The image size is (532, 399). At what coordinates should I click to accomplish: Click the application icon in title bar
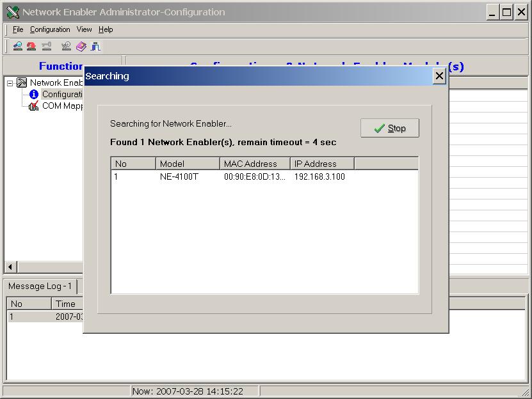coord(13,12)
